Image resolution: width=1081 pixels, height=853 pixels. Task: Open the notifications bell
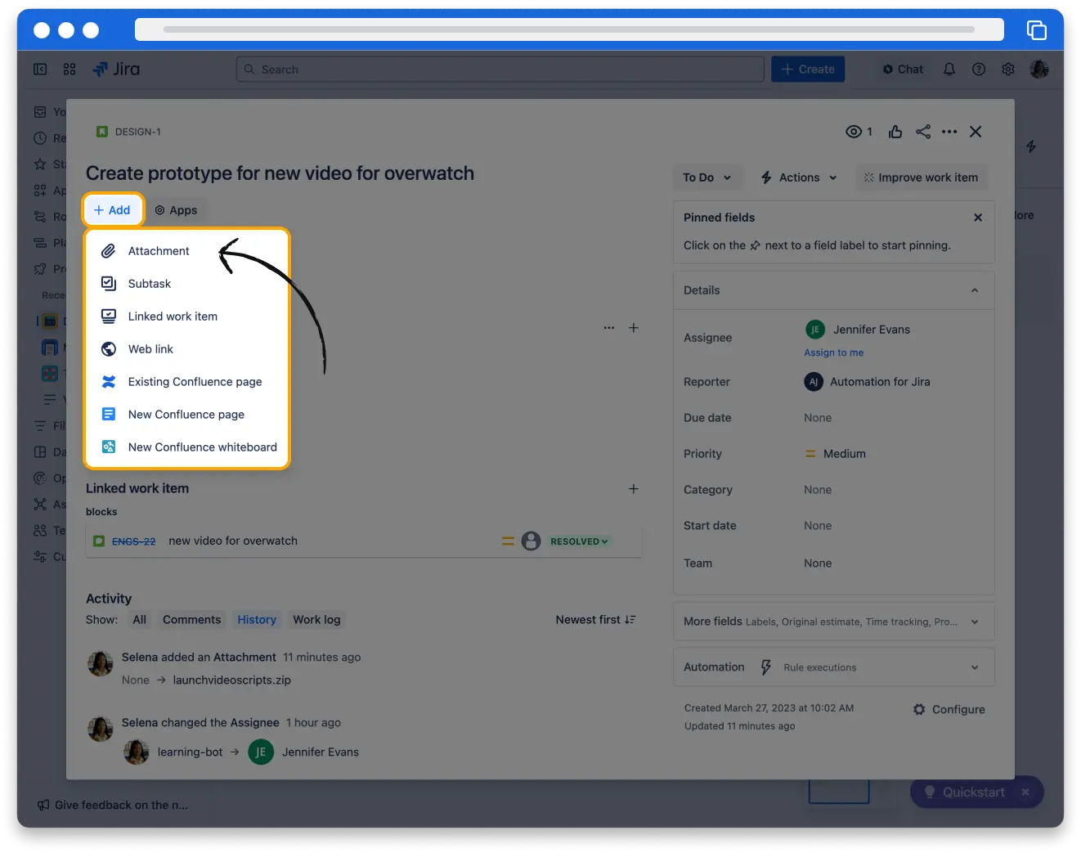click(x=949, y=70)
